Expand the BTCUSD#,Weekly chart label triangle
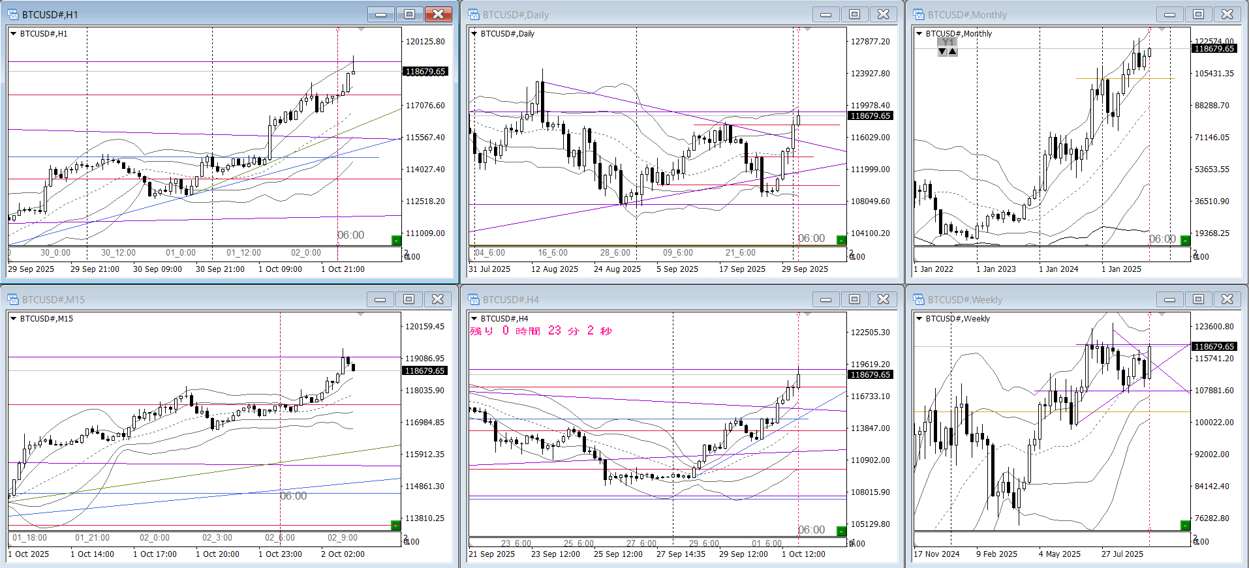1249x568 pixels. click(919, 318)
